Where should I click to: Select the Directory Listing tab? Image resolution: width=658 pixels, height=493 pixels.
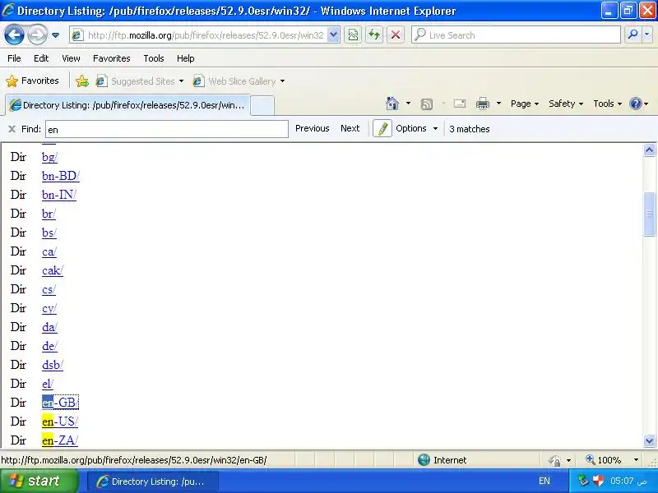pos(128,105)
